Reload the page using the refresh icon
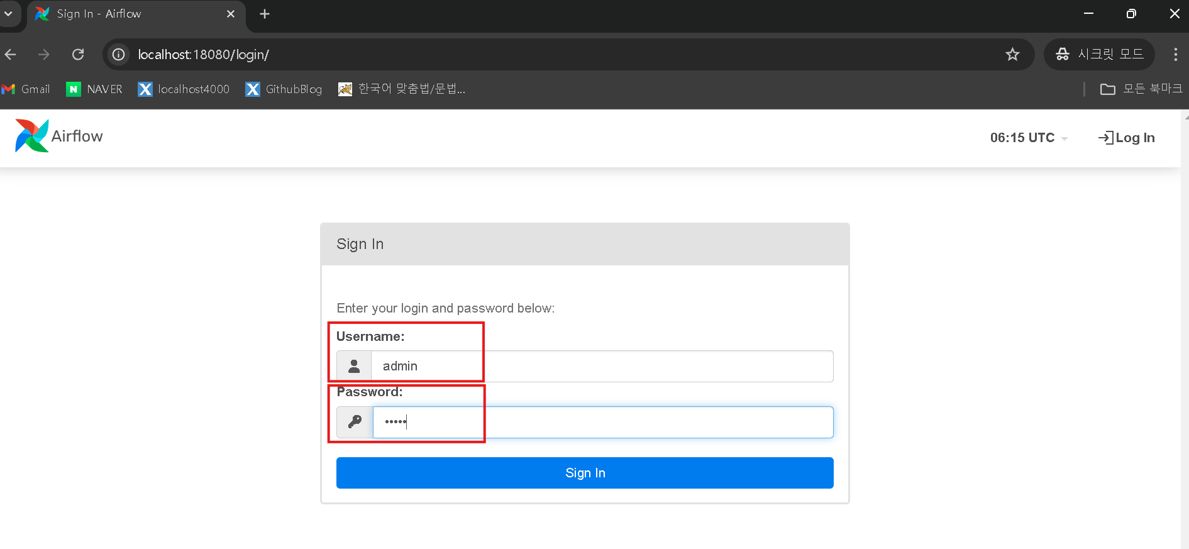Screen dimensions: 1189x549 tap(78, 55)
